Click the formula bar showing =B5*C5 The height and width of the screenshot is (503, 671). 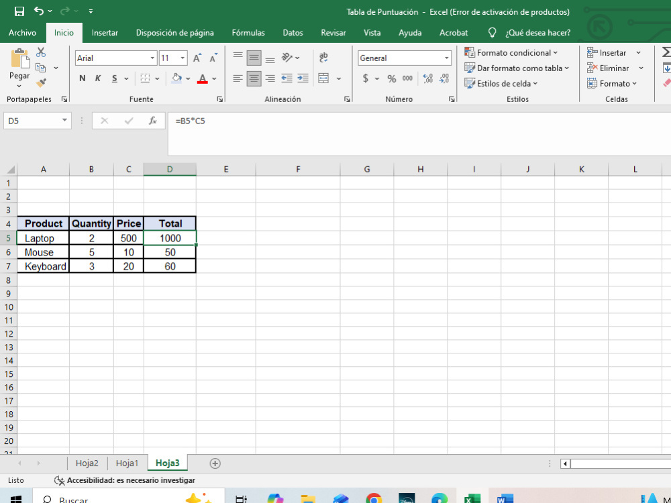pos(419,133)
